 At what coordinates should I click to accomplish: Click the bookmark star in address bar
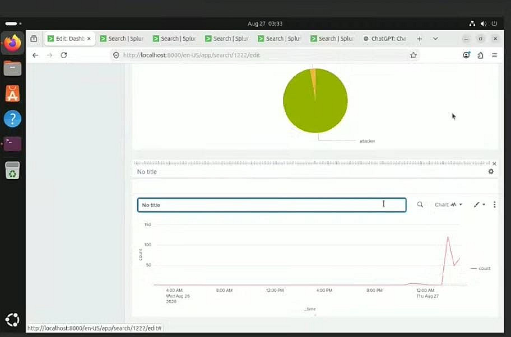414,55
